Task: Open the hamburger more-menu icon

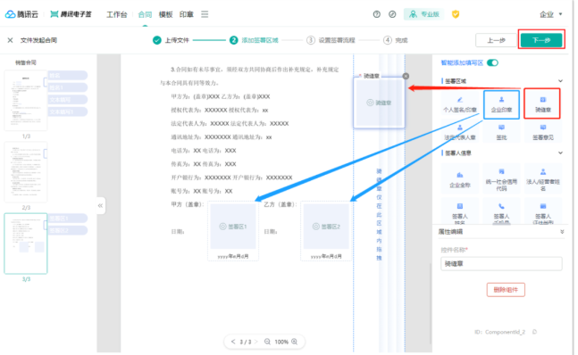Action: (205, 14)
